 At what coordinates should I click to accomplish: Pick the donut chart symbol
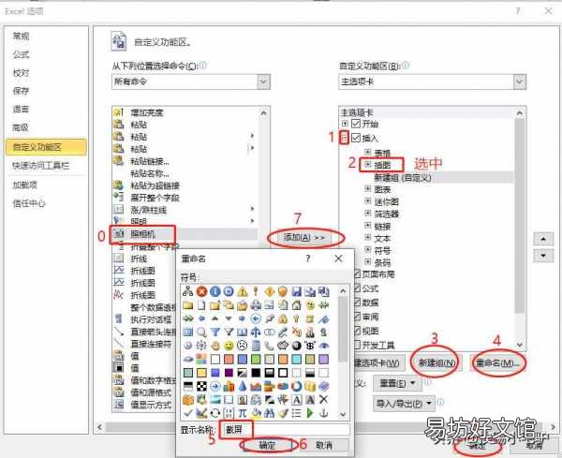pyautogui.click(x=296, y=386)
